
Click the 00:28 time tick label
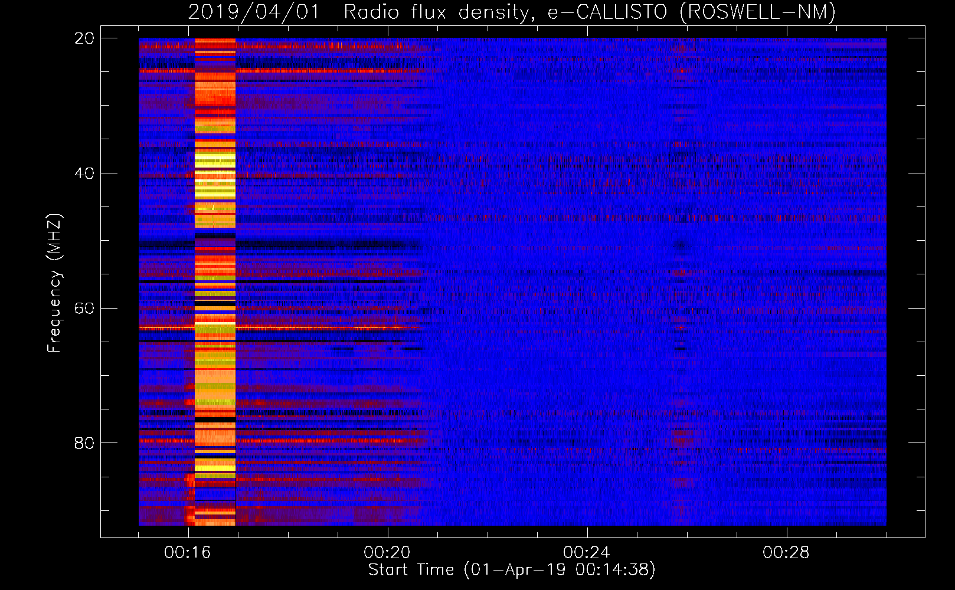(x=786, y=553)
